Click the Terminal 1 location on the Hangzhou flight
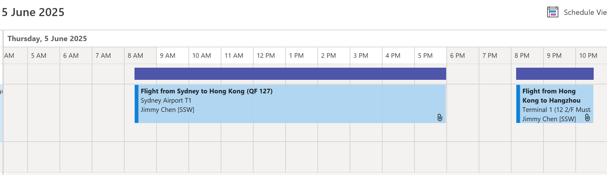The height and width of the screenshot is (175, 607). 556,110
